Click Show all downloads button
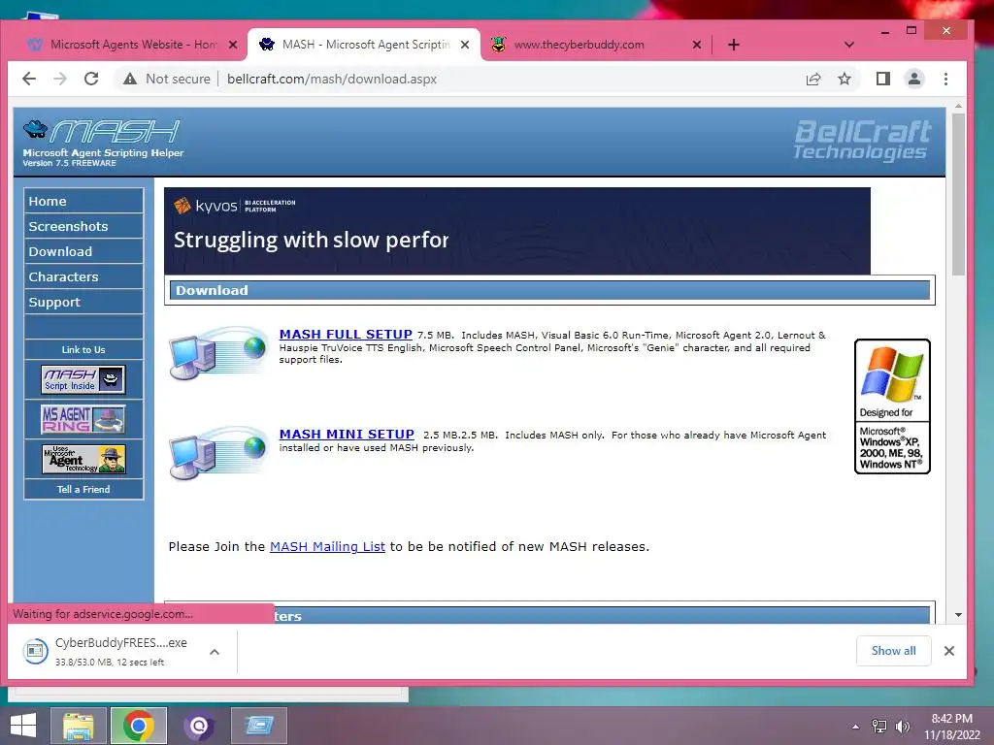994x745 pixels. point(893,651)
